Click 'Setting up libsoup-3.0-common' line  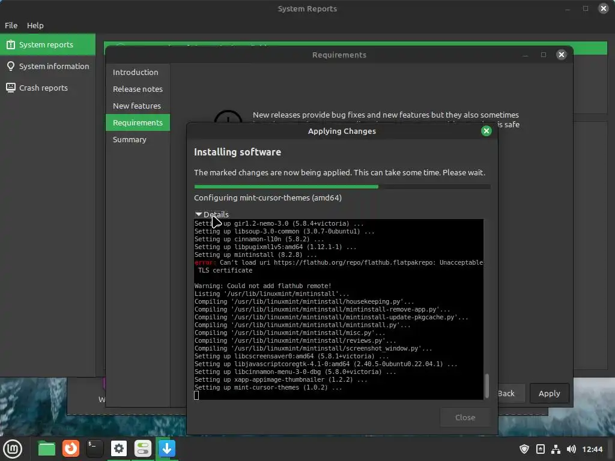click(284, 231)
